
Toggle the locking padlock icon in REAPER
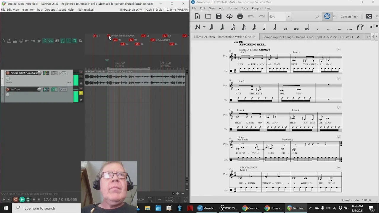[x=80, y=41]
